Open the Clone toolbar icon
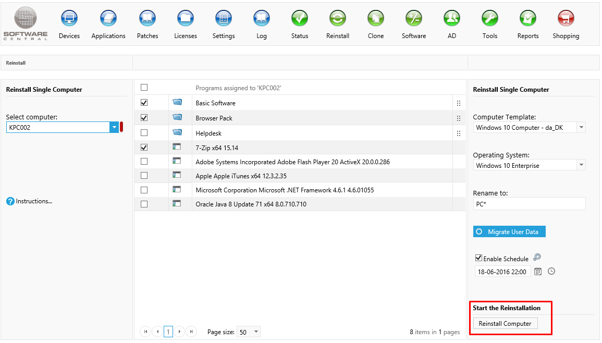 pyautogui.click(x=375, y=19)
